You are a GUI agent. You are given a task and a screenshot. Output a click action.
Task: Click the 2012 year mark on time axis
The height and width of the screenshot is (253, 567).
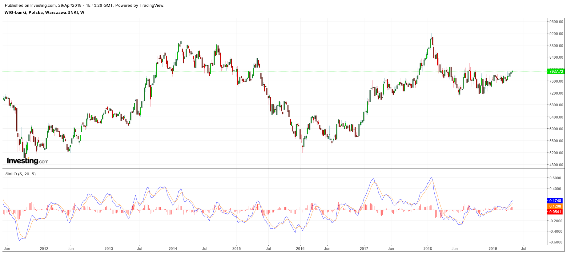(x=44, y=249)
